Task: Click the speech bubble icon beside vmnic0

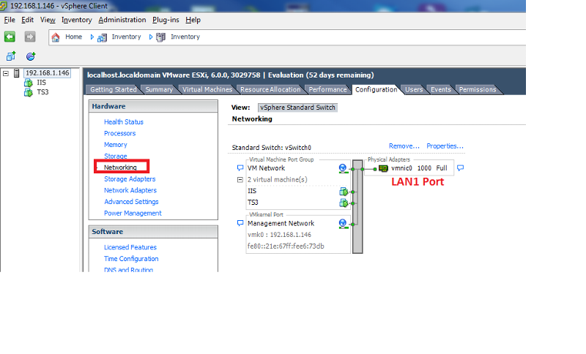Action: 461,168
